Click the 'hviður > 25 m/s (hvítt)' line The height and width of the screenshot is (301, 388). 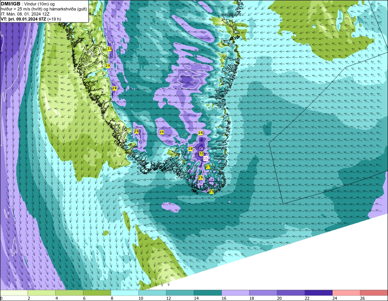[21, 9]
